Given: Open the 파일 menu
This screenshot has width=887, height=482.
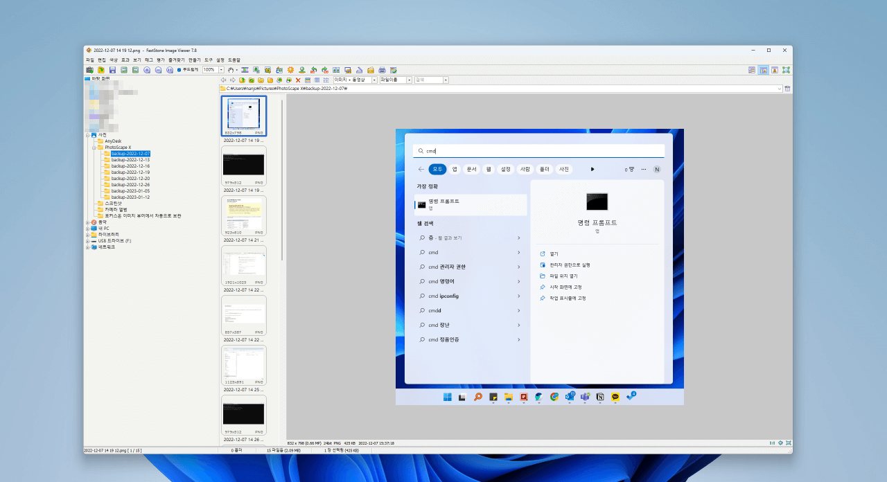Looking at the screenshot, I should (89, 60).
